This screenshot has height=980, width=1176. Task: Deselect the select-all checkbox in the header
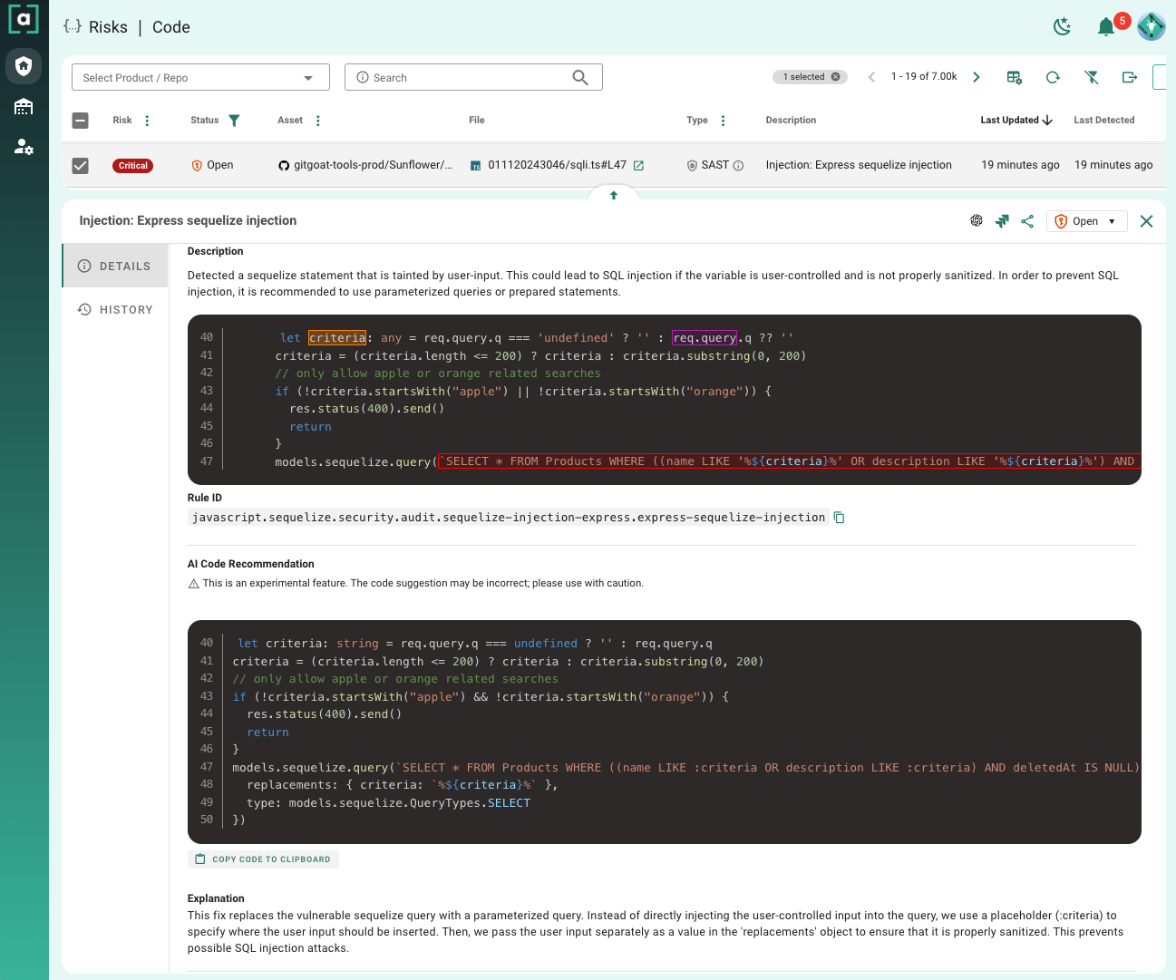click(80, 120)
